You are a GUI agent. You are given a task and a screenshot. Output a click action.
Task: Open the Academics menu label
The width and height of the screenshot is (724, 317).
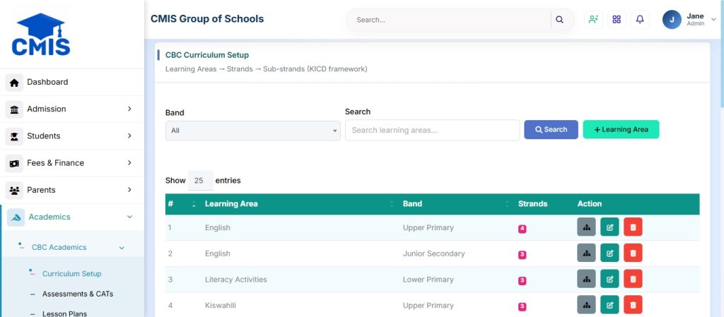tap(49, 217)
